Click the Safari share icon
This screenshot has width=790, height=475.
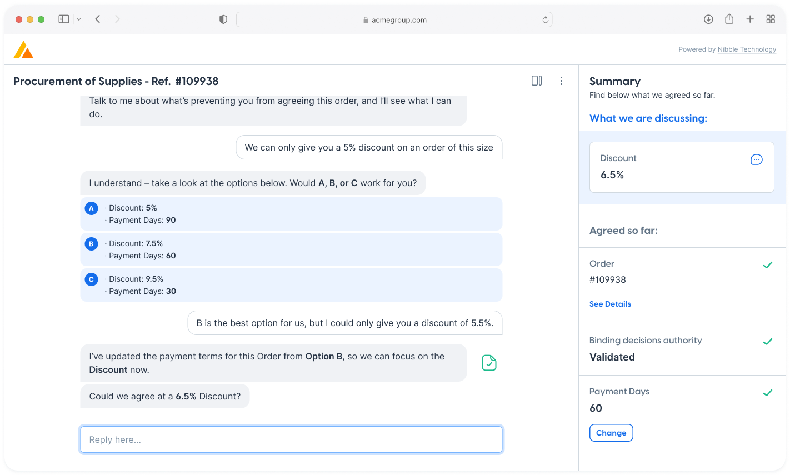tap(729, 19)
